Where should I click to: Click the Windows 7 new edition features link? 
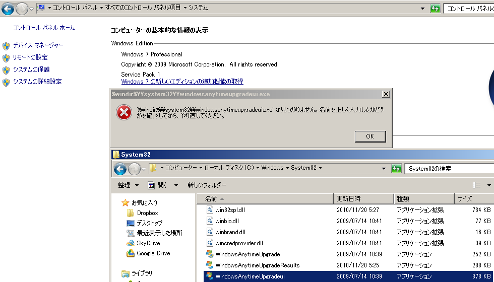click(x=182, y=82)
